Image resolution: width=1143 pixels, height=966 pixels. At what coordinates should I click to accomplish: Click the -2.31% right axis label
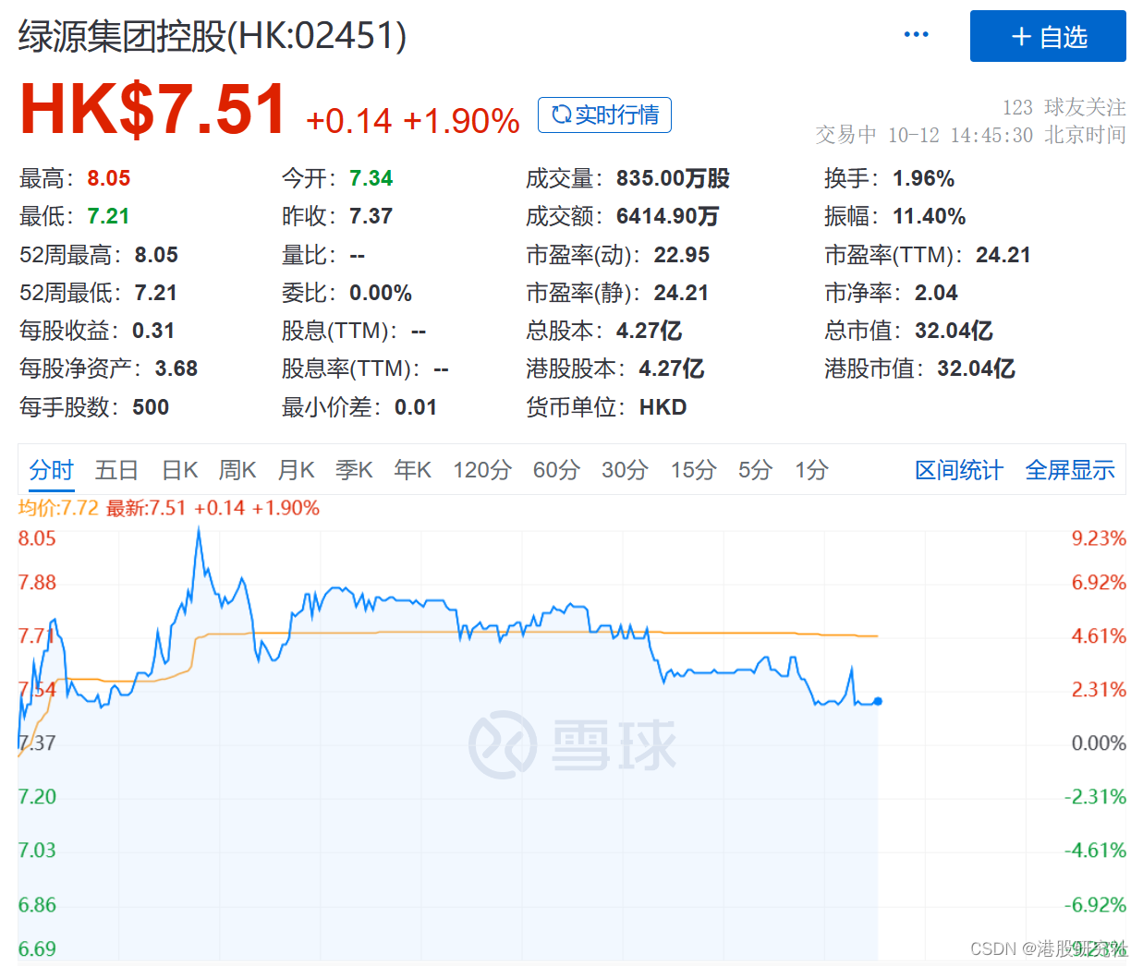click(1095, 797)
